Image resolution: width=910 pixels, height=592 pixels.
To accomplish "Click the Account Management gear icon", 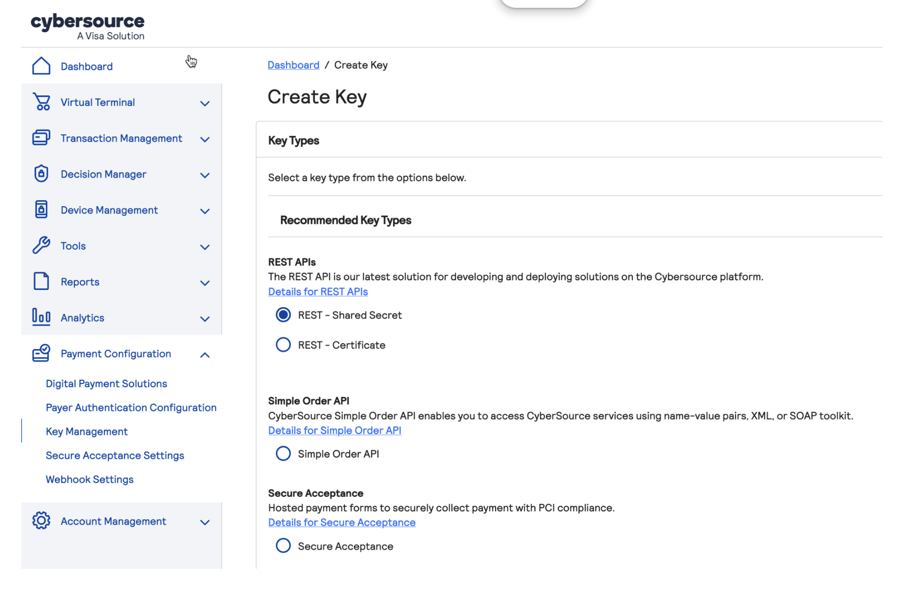I will (41, 521).
